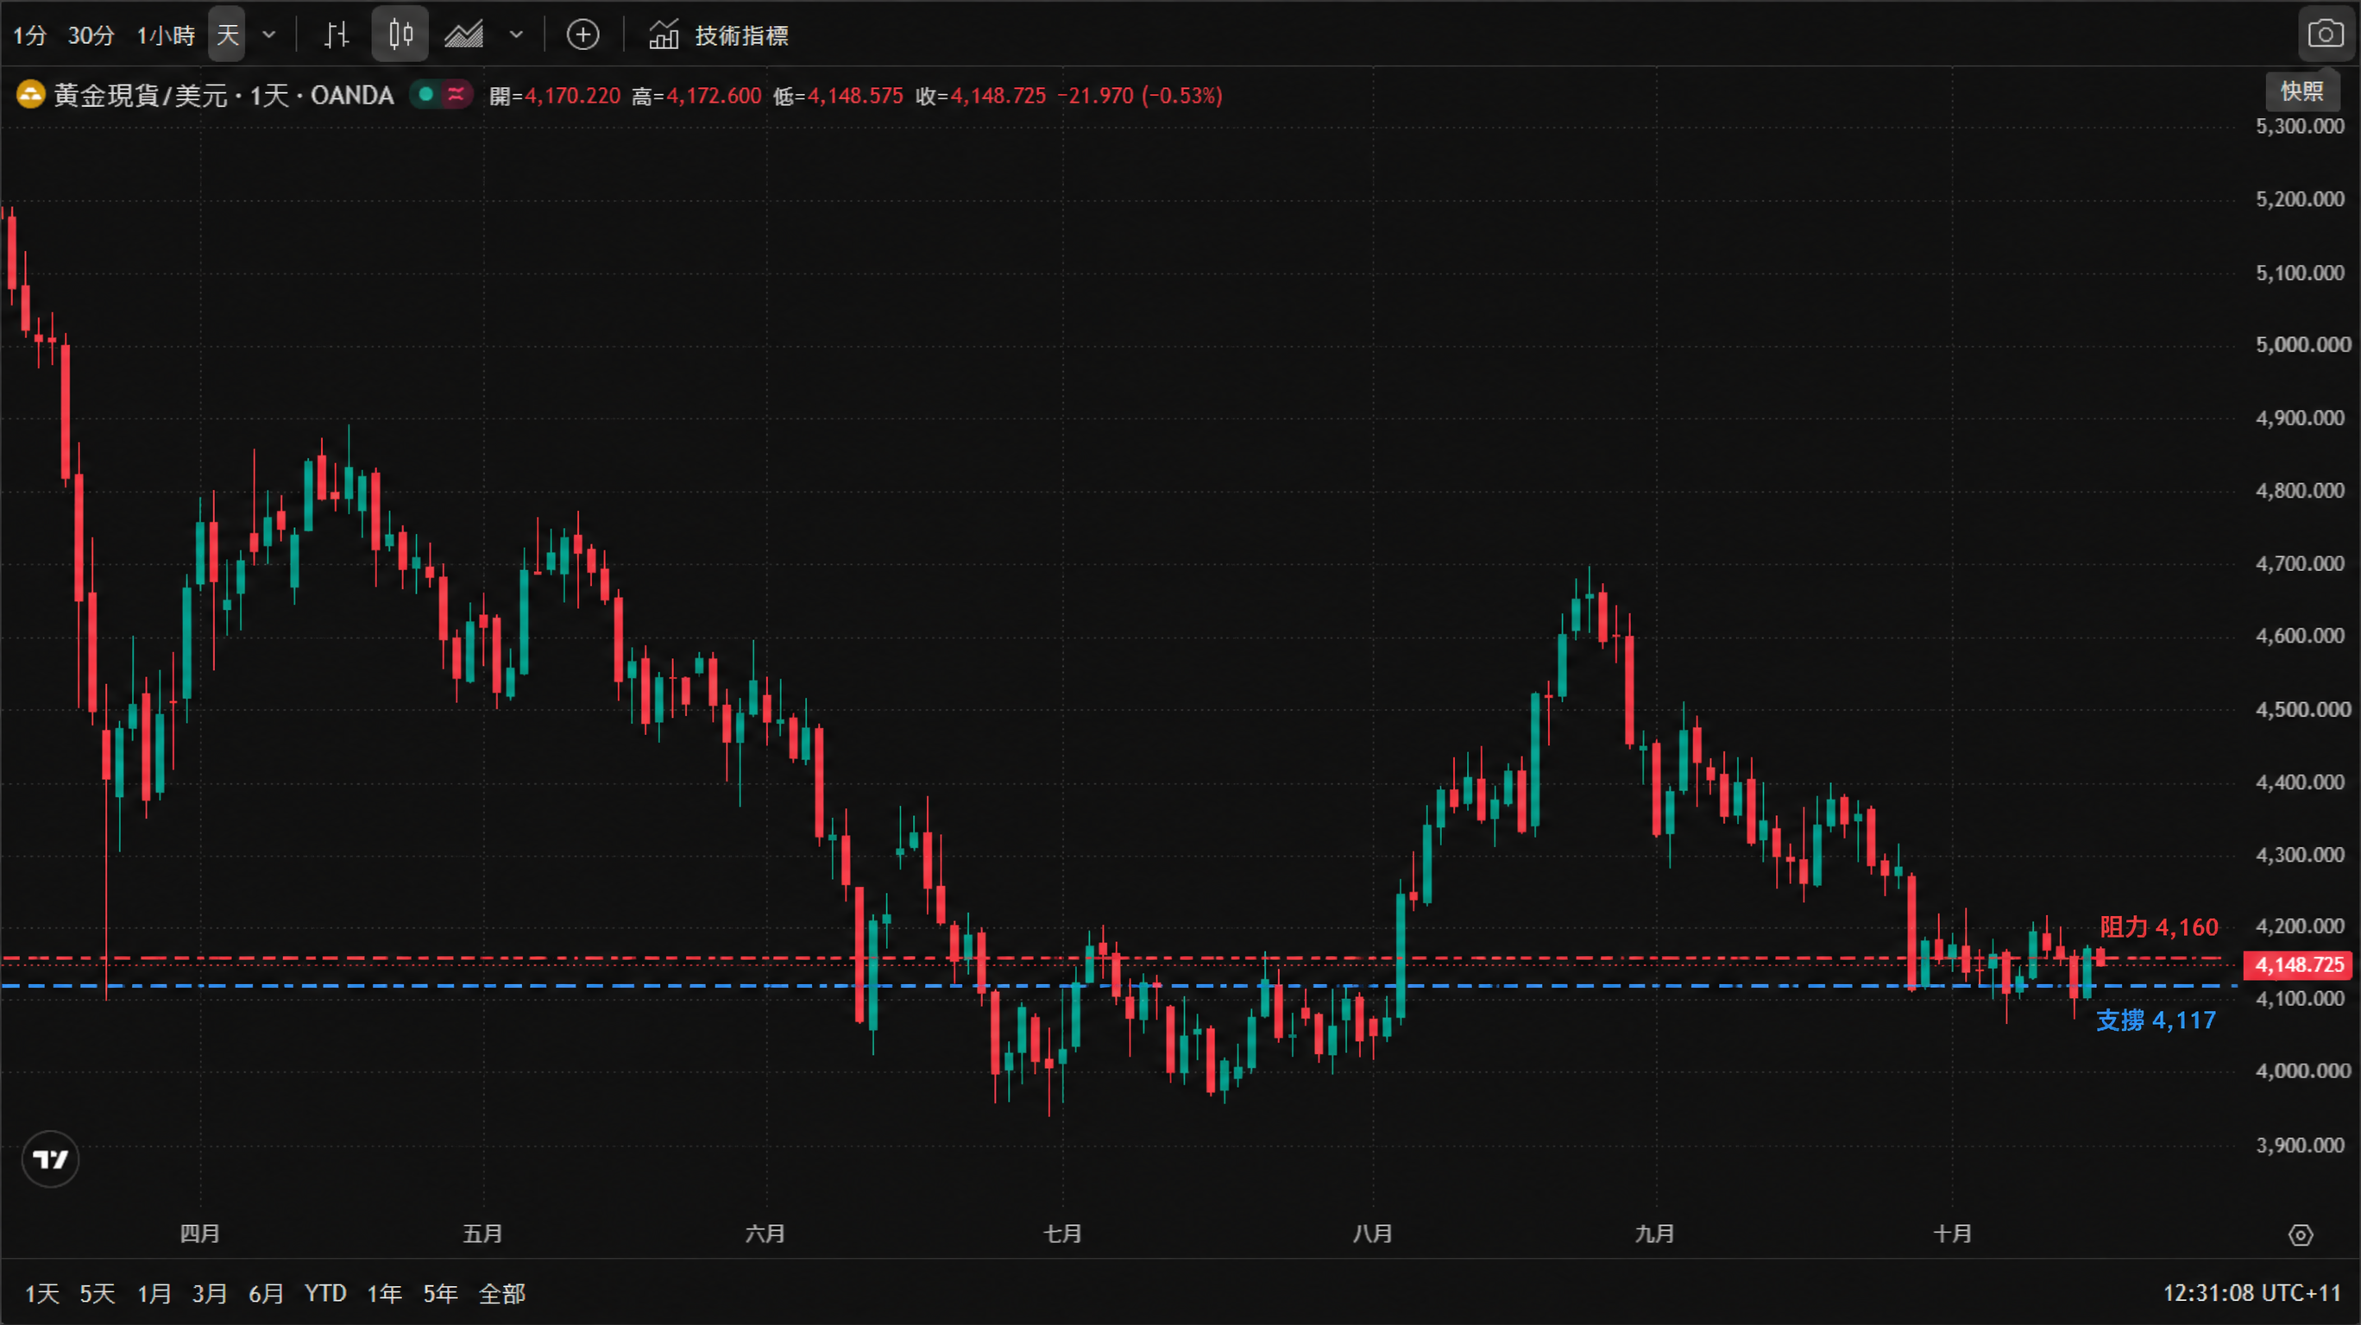Screen dimensions: 2361x1325
Task: Click the 八月 time axis label
Action: (1372, 1234)
